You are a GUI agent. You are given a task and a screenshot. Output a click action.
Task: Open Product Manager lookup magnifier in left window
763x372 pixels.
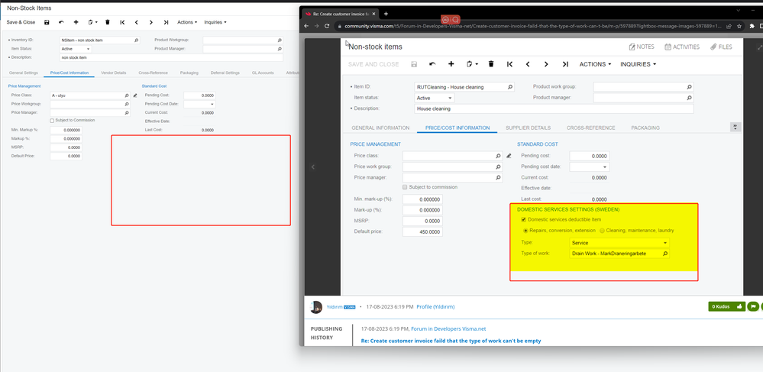tap(280, 49)
